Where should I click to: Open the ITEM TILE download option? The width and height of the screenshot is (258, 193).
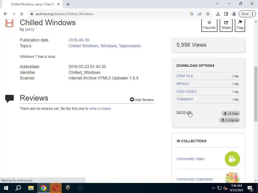tap(185, 76)
